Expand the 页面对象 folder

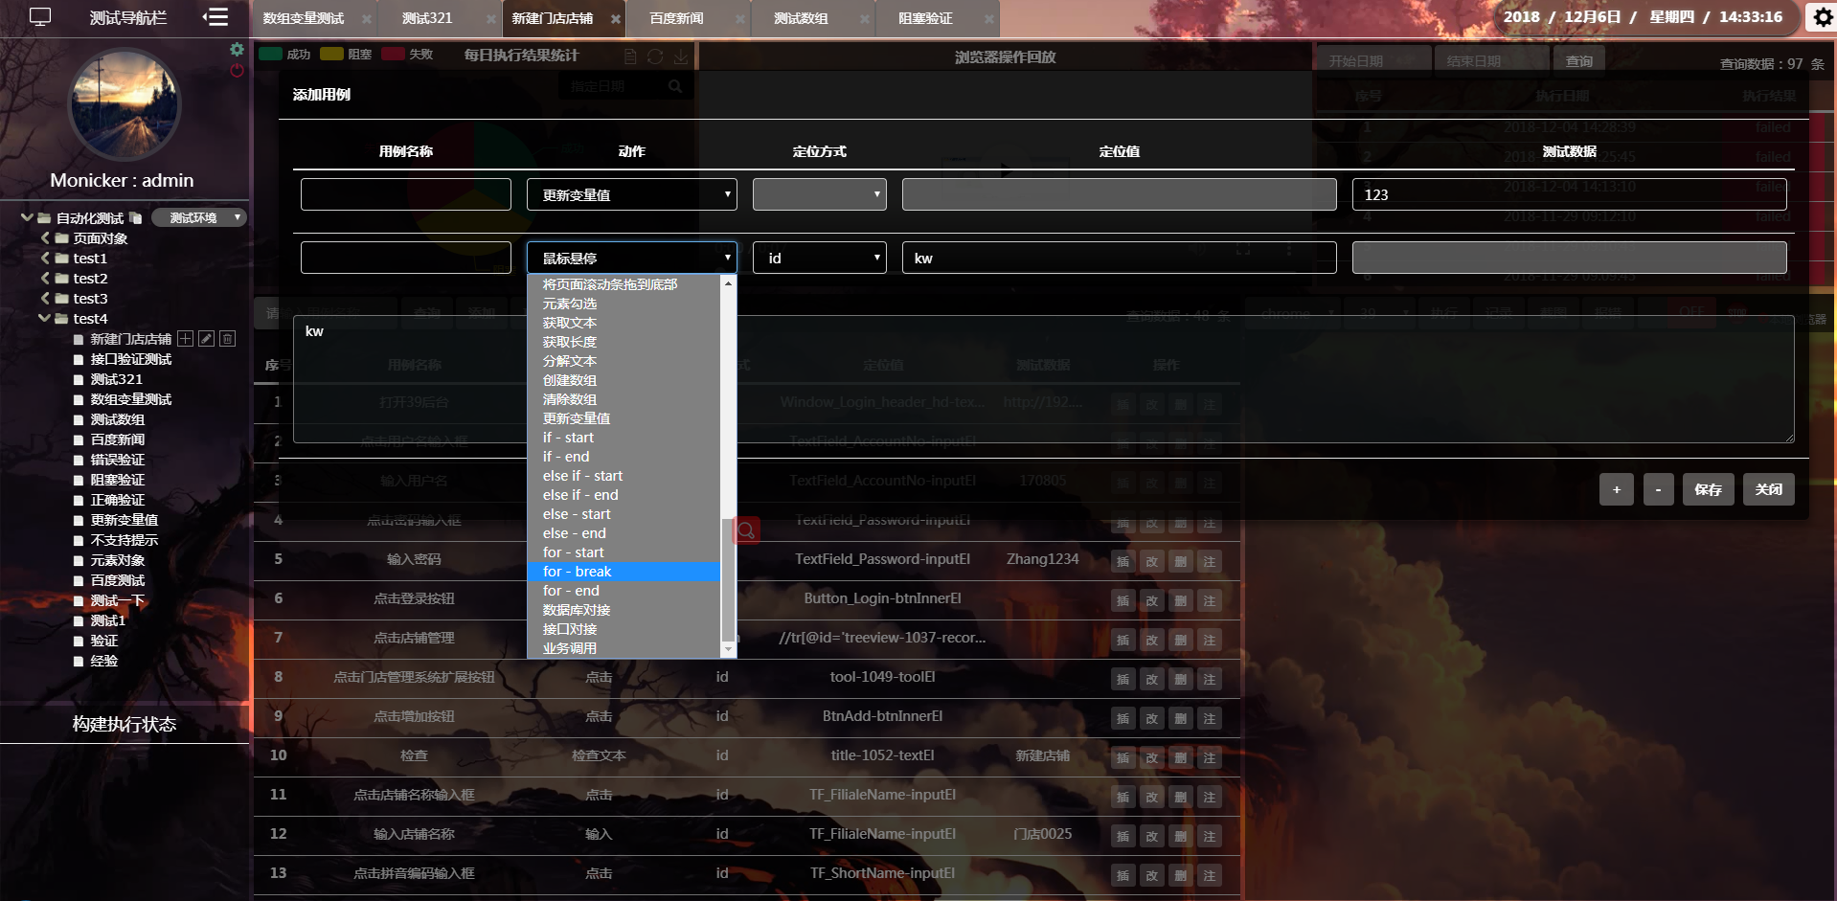pyautogui.click(x=45, y=238)
